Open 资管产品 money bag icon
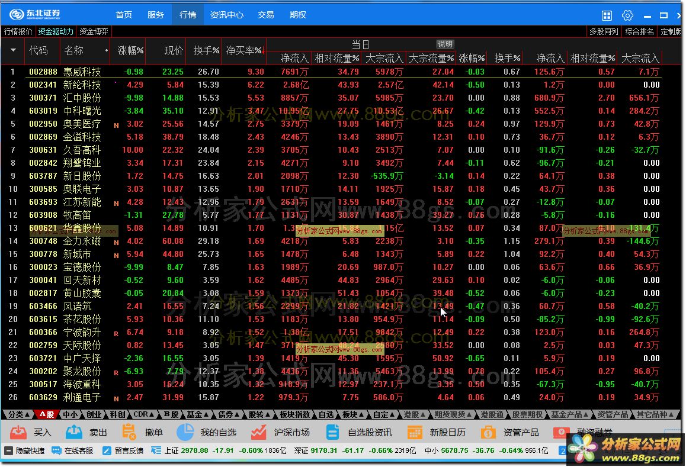Viewport: 686px width, 467px height. (488, 432)
